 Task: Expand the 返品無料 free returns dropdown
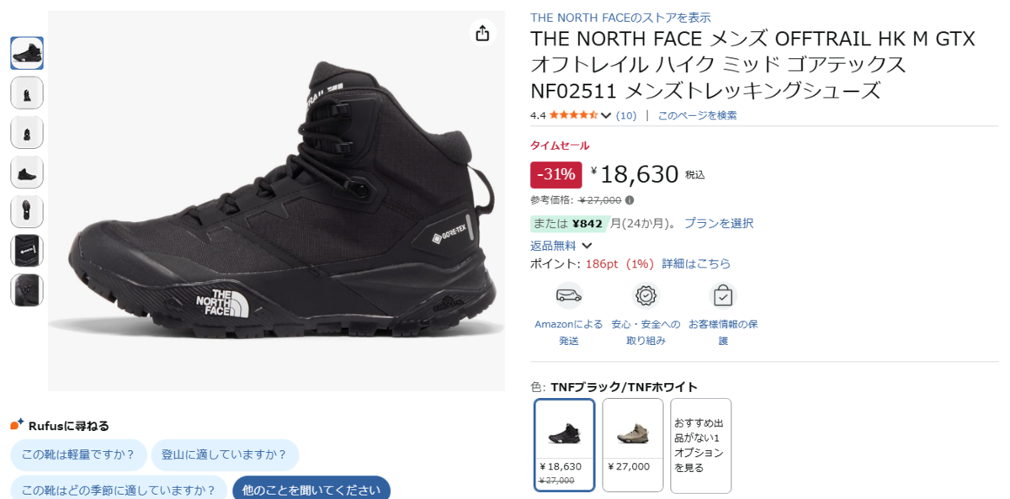click(587, 246)
